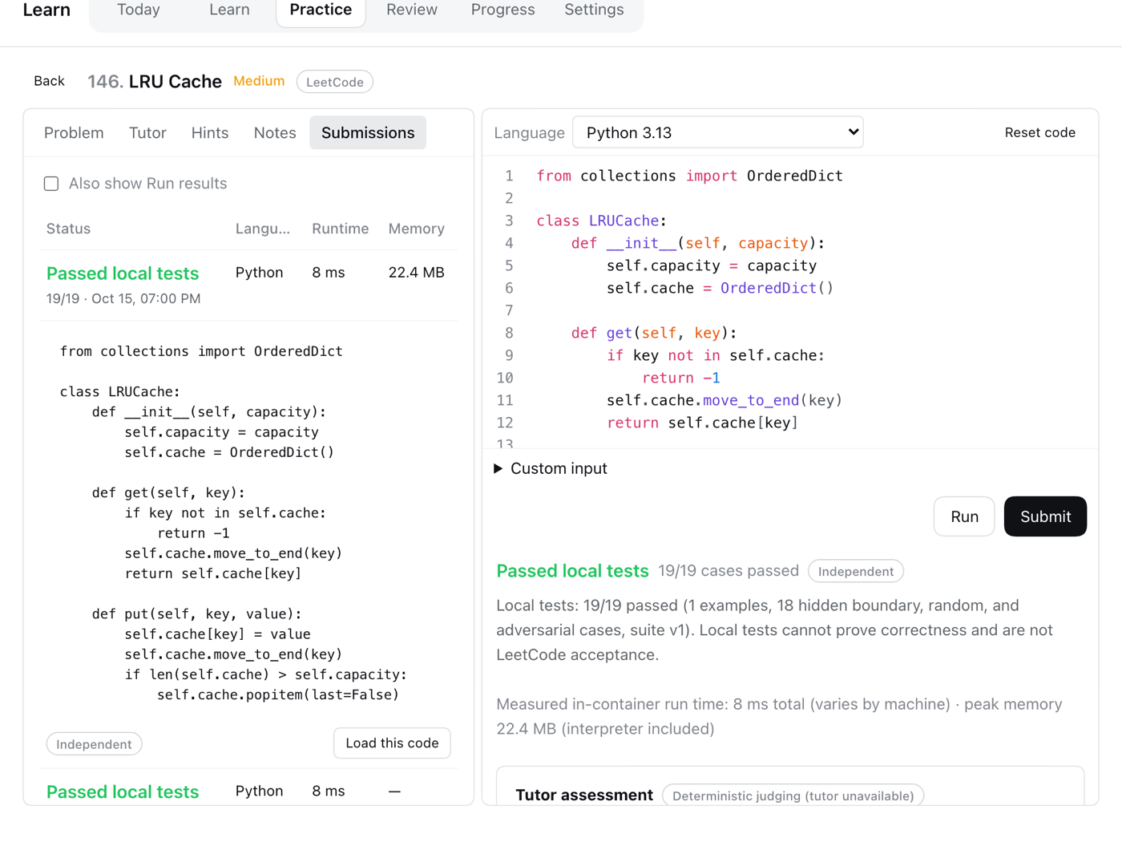Image resolution: width=1122 pixels, height=842 pixels.
Task: Click the Learn app logo text
Action: [x=46, y=10]
